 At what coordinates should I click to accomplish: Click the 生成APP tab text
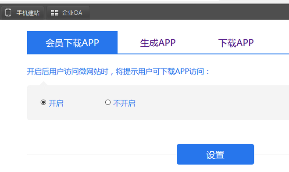click(158, 43)
